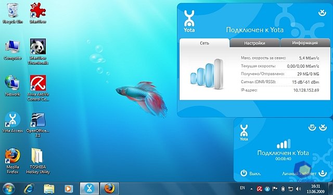Open the Настройки tab

click(x=254, y=43)
